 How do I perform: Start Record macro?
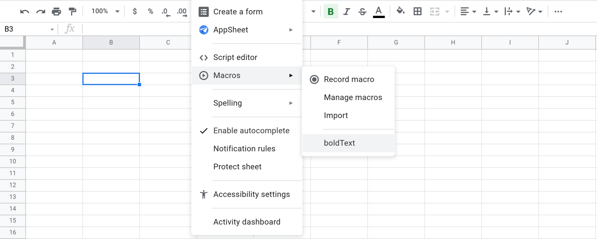click(349, 79)
